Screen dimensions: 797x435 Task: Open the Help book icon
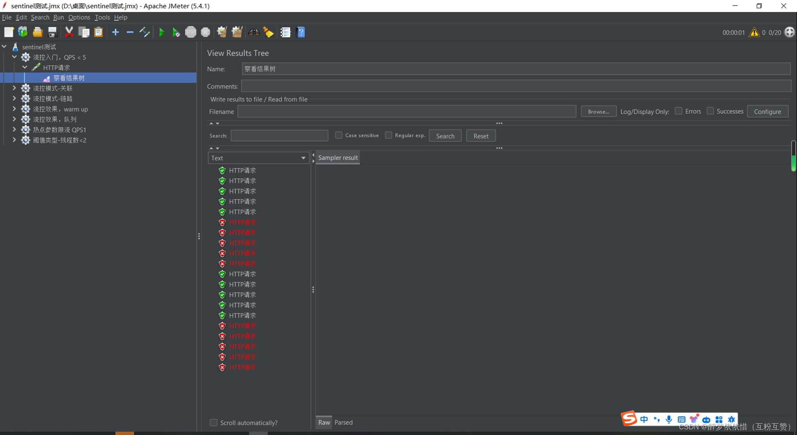(x=301, y=32)
